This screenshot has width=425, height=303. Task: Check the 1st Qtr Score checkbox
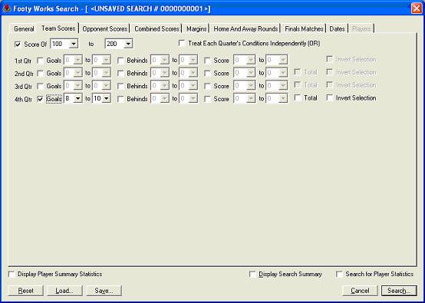[208, 61]
